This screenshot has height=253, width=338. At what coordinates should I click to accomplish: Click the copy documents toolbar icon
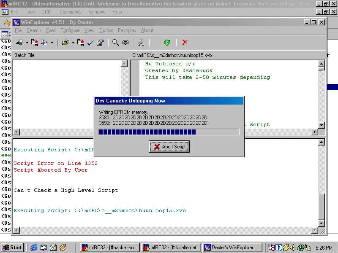click(44, 43)
